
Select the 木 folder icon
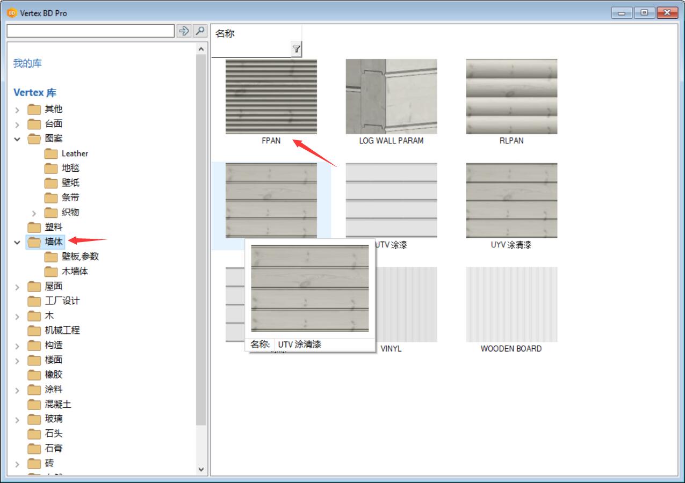point(34,316)
